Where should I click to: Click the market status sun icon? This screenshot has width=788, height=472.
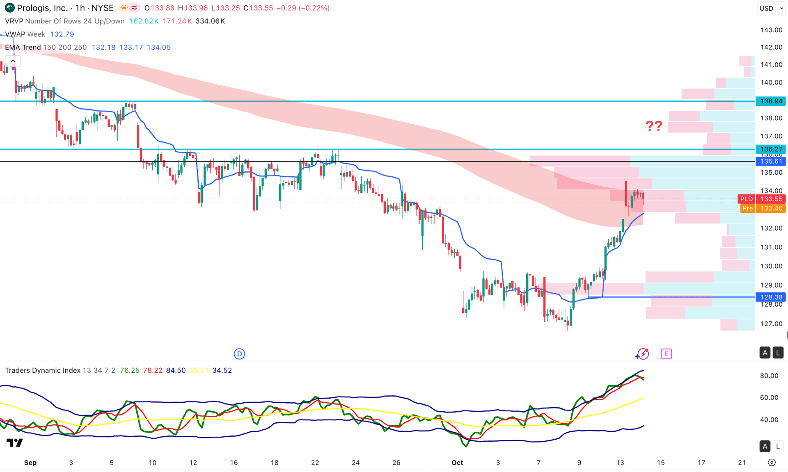[124, 8]
